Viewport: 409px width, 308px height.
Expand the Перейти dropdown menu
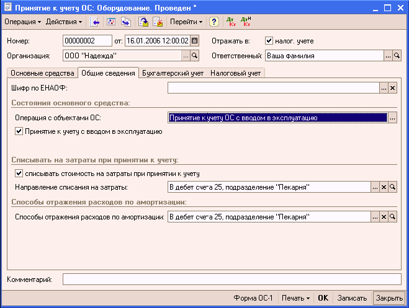(186, 22)
